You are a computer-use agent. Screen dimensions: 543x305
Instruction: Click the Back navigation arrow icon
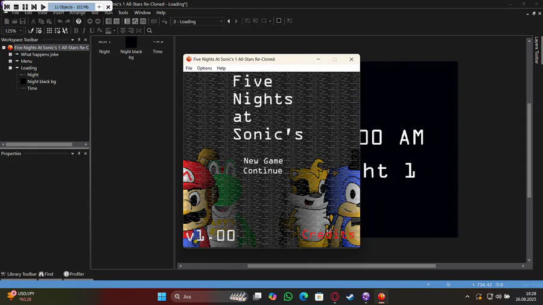point(90,22)
